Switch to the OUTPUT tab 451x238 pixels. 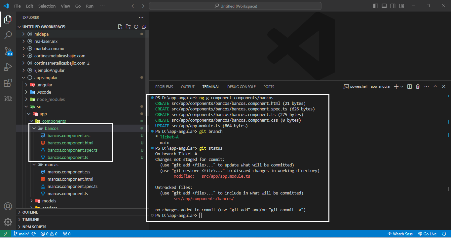tap(188, 87)
